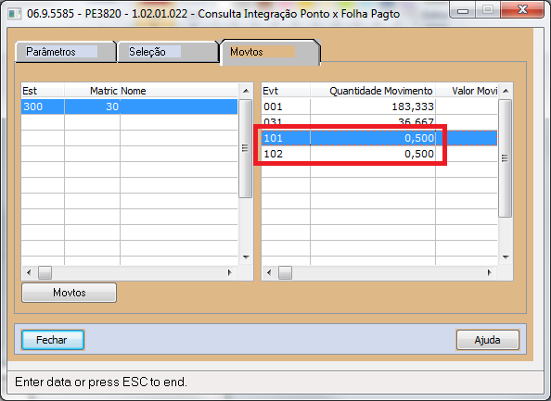
Task: Open Ajuda help button
Action: (x=487, y=340)
